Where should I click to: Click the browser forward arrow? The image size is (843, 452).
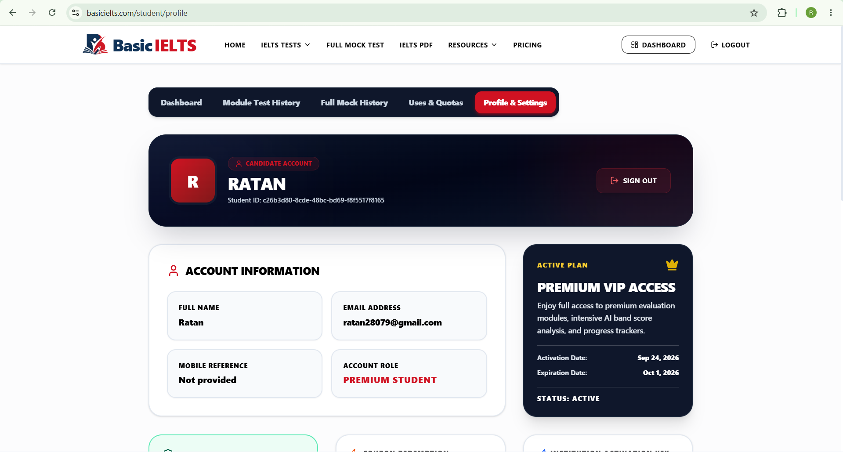32,13
